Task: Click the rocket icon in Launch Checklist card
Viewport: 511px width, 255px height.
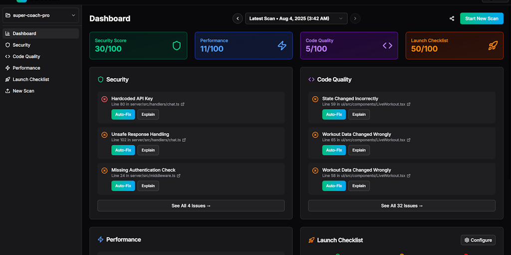Action: 493,46
